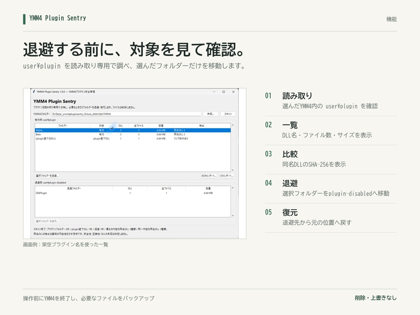Close the YMM4 Plugin Sentry window

pos(233,91)
